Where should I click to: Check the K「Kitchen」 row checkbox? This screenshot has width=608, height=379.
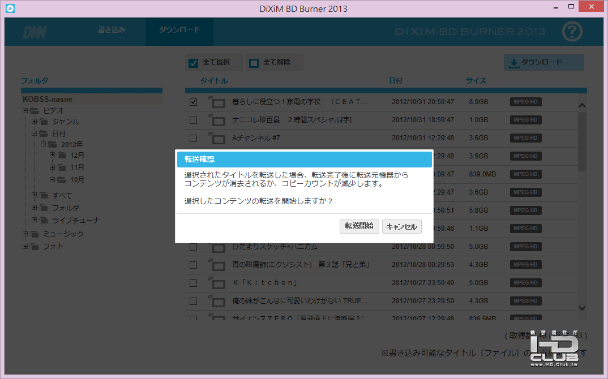(194, 283)
